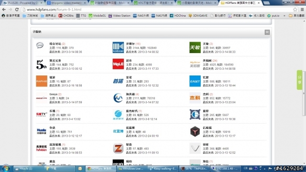The image size is (306, 172).
Task: Switch to the hTC tab
Action: click(153, 3)
